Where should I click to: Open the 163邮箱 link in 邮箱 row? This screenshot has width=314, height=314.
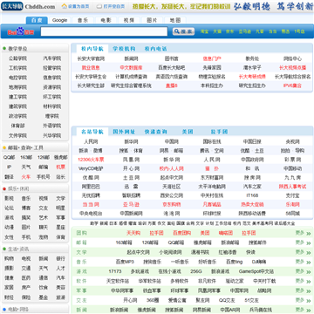click(x=124, y=242)
